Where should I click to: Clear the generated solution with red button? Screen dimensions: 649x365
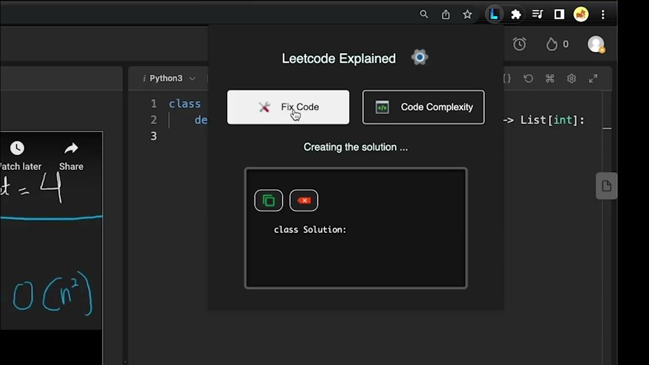(x=304, y=201)
